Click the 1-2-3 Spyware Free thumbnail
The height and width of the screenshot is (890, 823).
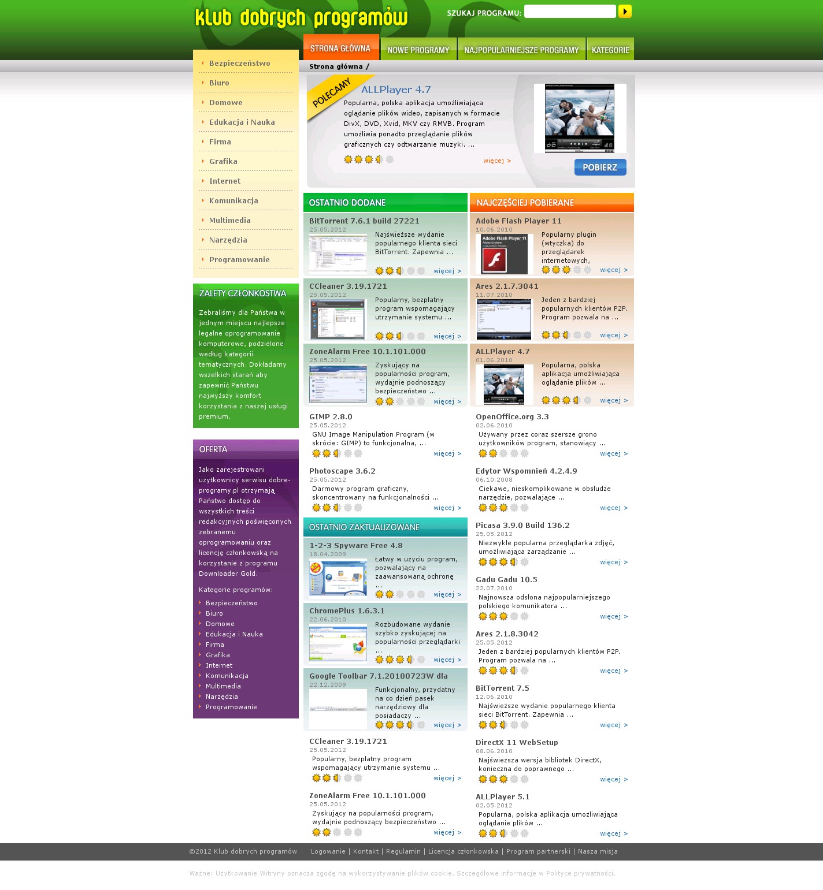click(338, 578)
